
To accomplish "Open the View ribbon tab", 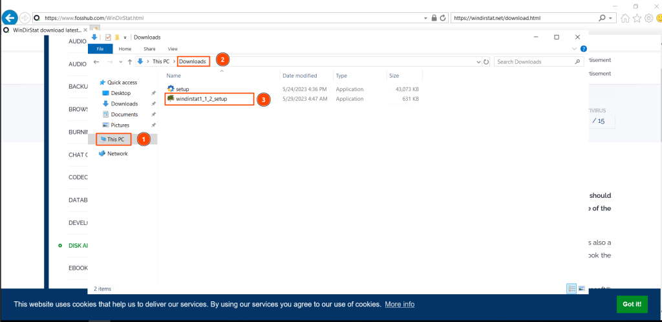I will pos(173,49).
